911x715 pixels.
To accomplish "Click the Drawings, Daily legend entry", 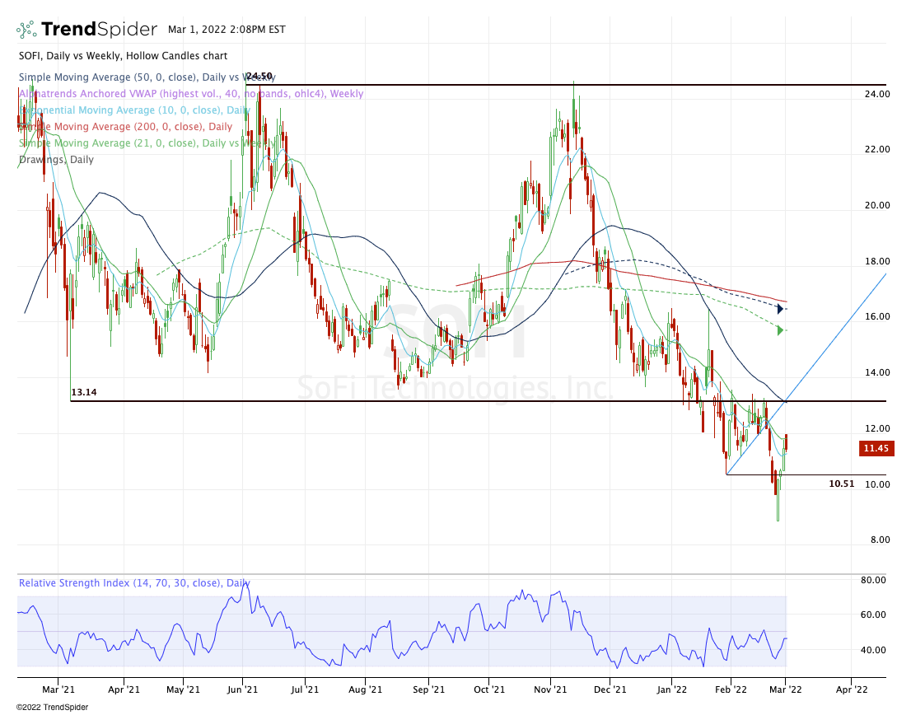I will (x=56, y=160).
